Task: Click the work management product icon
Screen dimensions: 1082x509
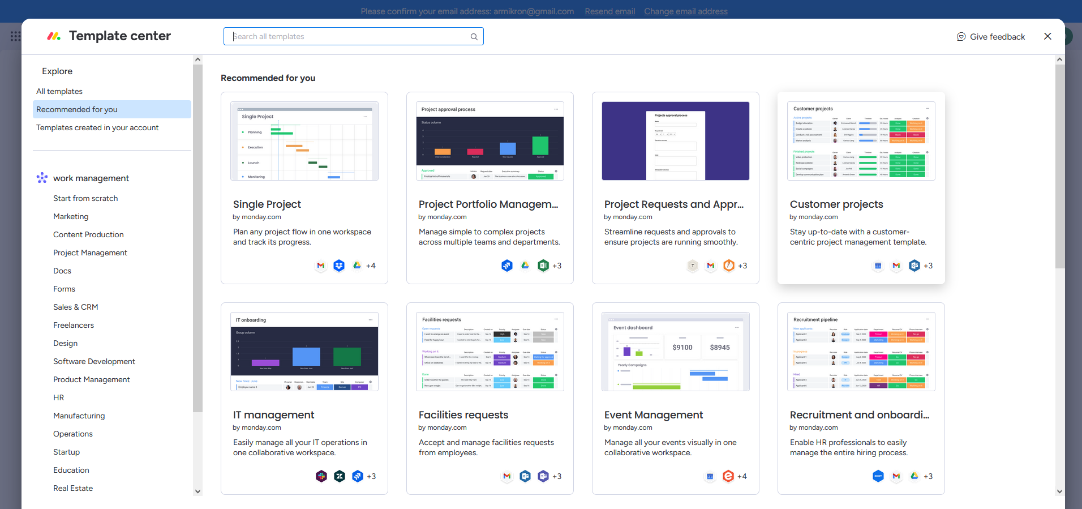Action: pos(42,178)
